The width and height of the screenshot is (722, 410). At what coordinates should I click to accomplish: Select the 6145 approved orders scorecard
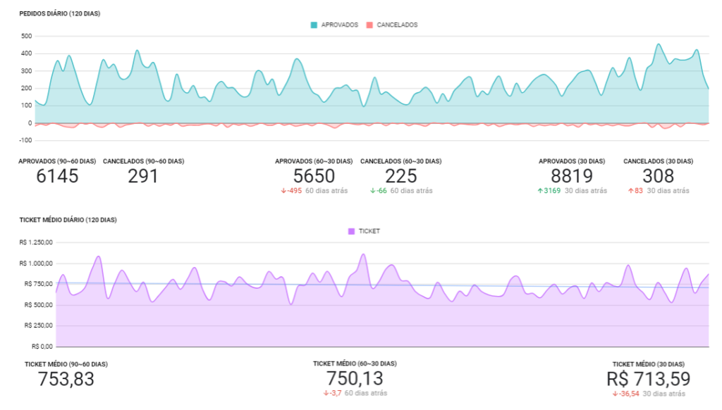pyautogui.click(x=57, y=176)
